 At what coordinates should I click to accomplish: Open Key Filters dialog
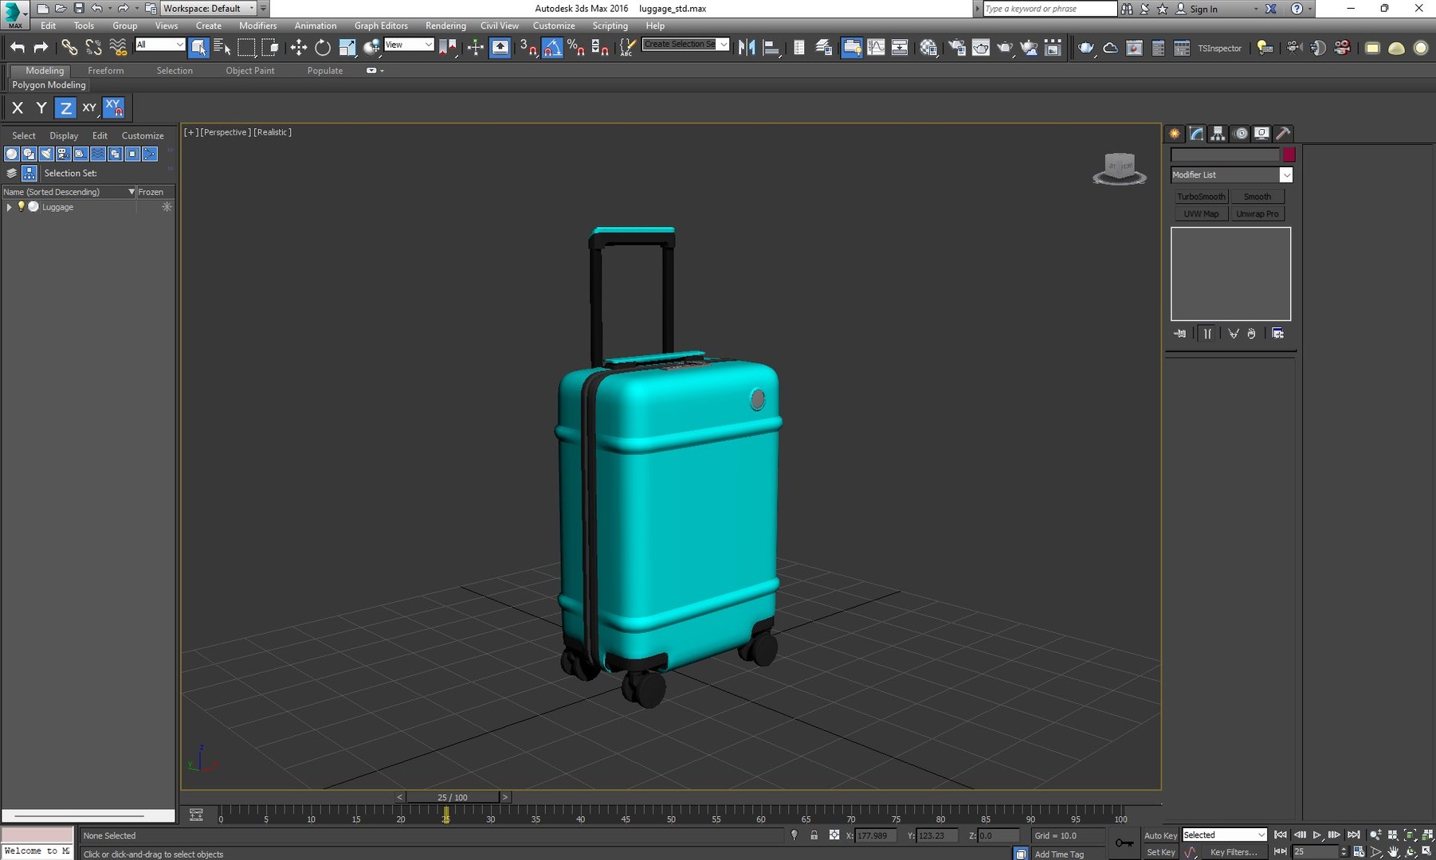click(x=1234, y=852)
